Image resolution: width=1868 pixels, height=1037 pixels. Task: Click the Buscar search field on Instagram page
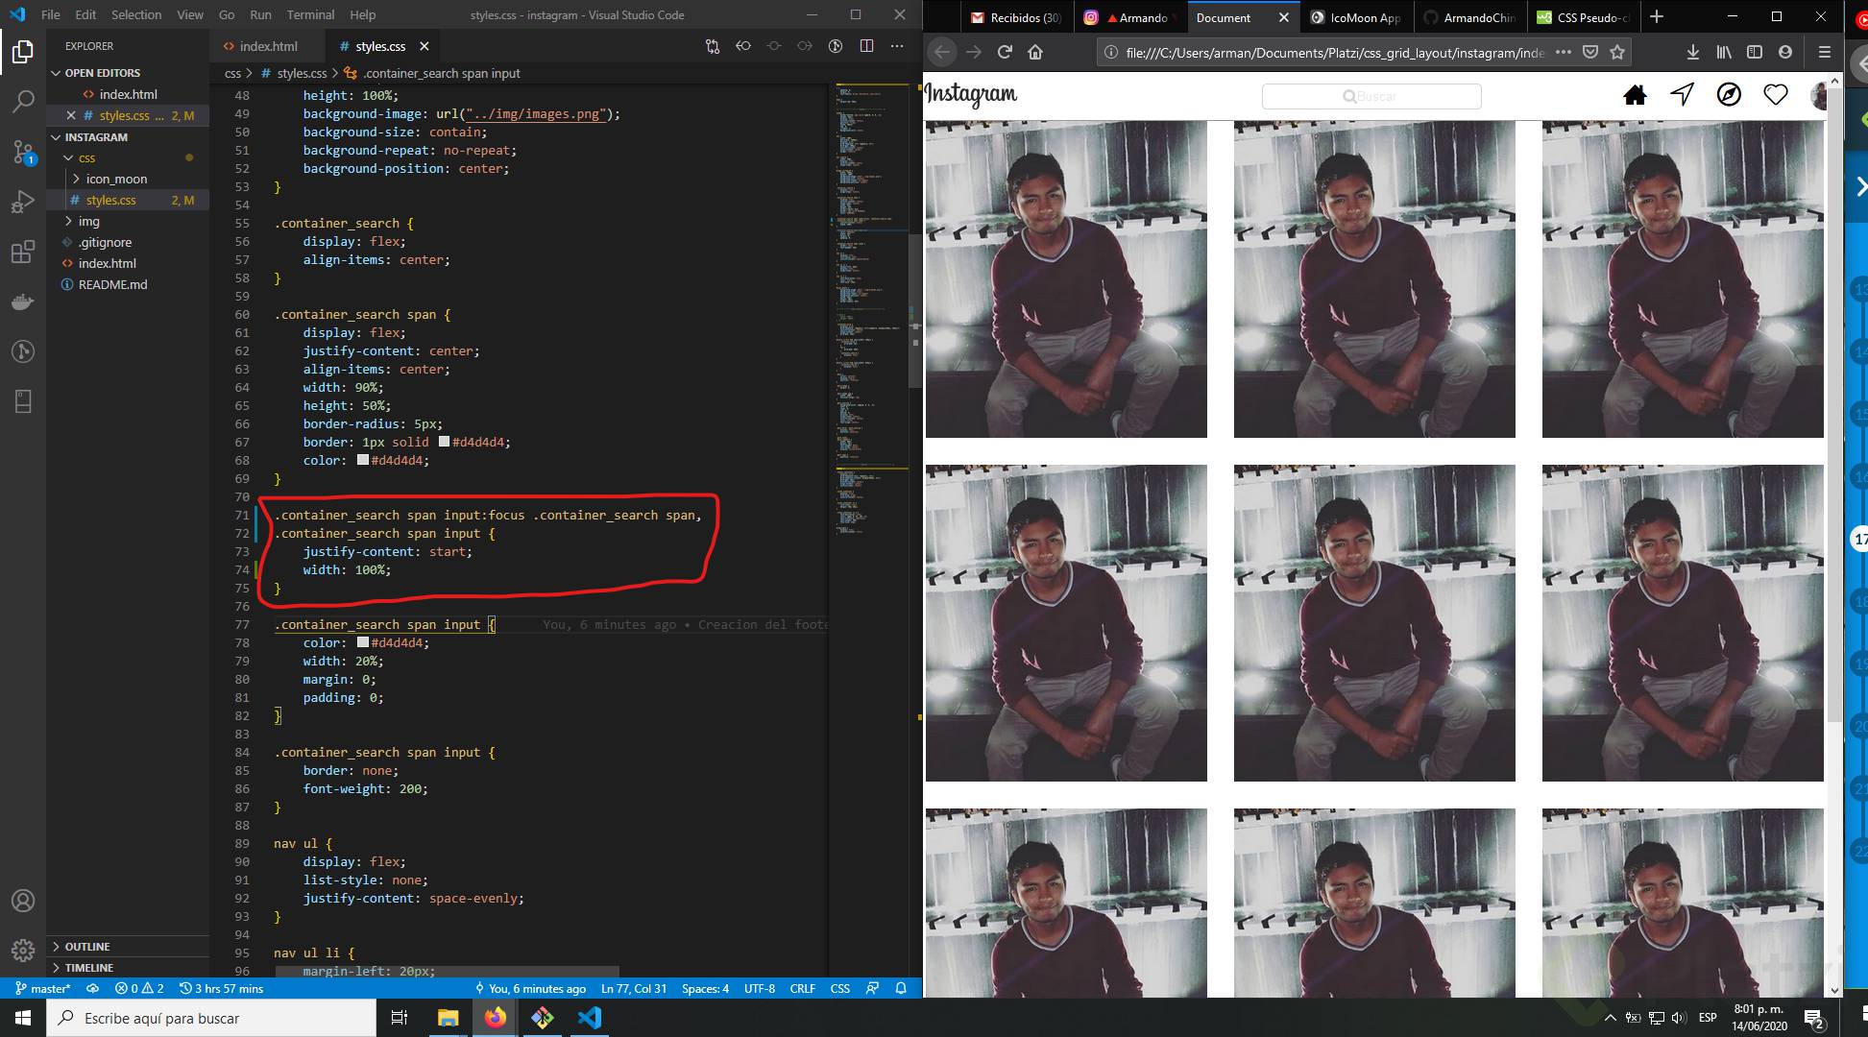pyautogui.click(x=1371, y=96)
